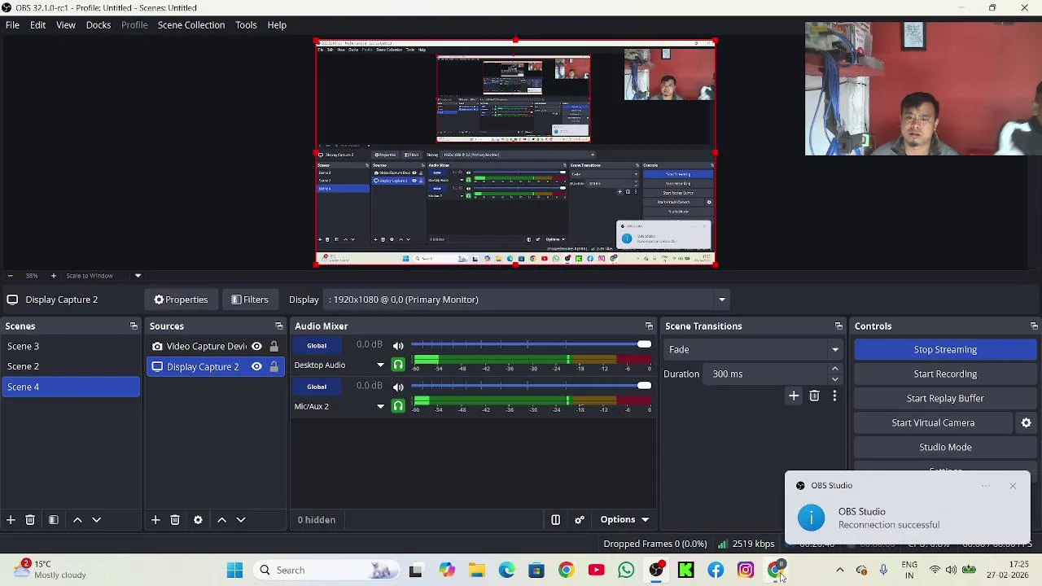
Task: Open the Fade transition dropdown
Action: tap(753, 349)
